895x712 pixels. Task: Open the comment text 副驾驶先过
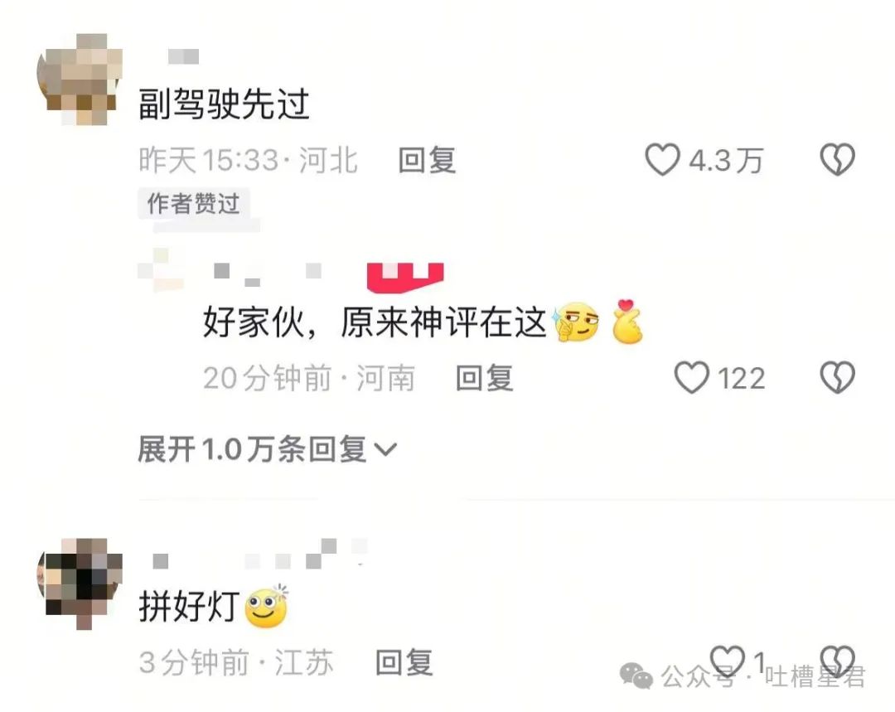click(224, 104)
